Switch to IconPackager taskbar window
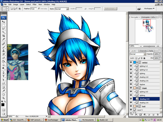This screenshot has width=163, height=122. pos(52,120)
